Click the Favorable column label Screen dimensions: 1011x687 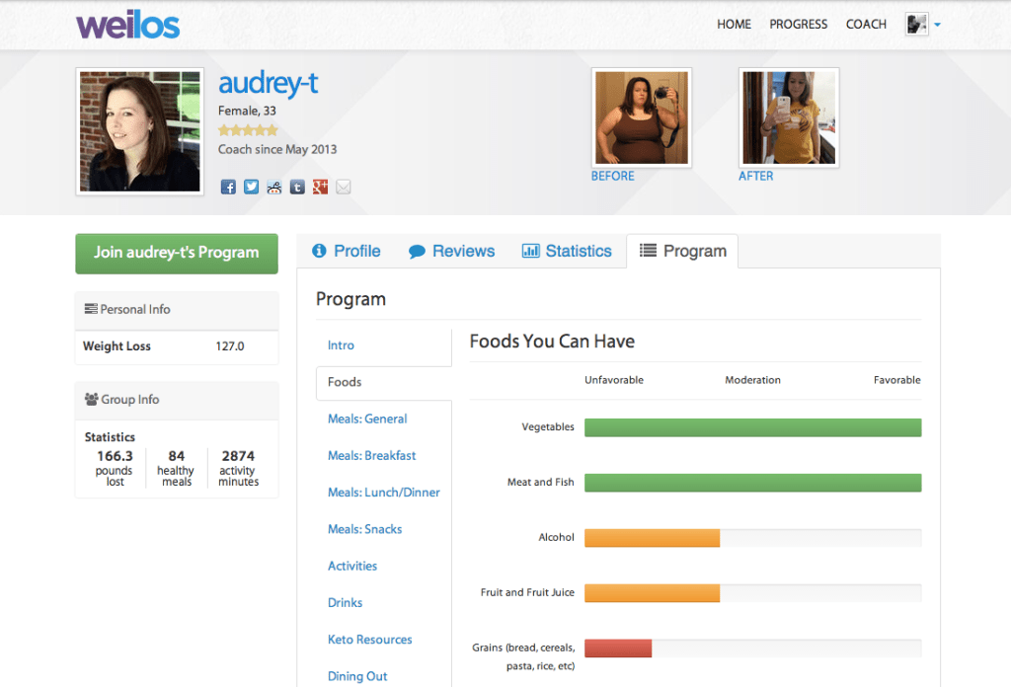click(896, 380)
